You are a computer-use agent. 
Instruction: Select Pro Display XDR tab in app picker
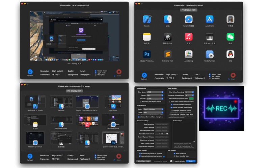tap(189, 10)
